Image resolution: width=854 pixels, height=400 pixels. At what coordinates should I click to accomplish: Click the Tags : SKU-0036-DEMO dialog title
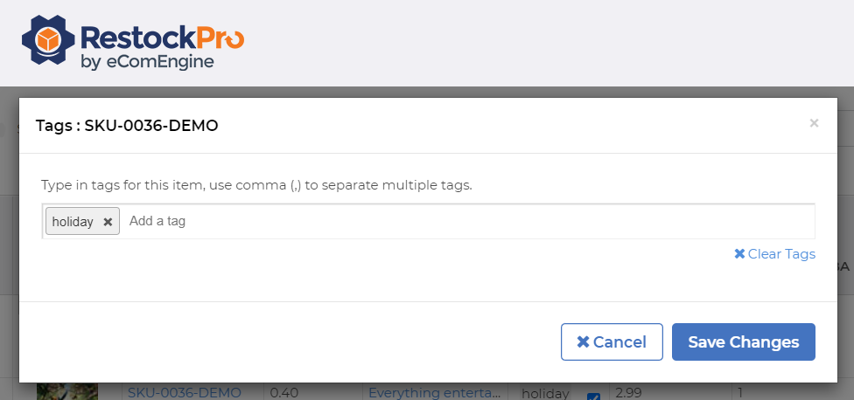(127, 126)
